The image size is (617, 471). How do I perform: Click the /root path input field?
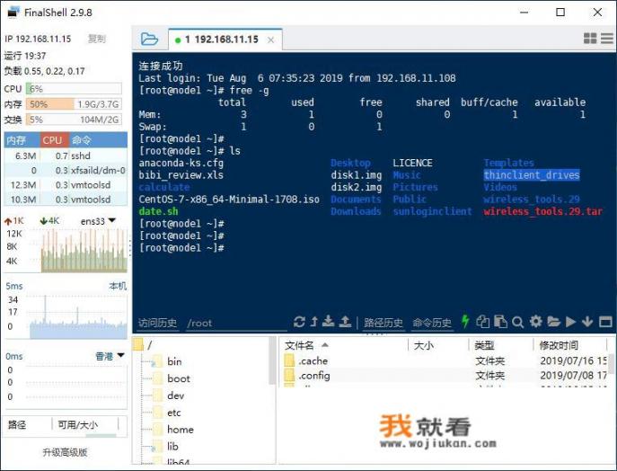236,324
